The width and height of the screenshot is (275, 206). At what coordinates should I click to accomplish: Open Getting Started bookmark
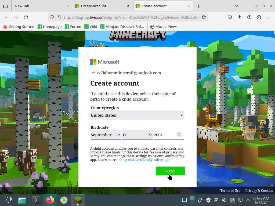19,27
